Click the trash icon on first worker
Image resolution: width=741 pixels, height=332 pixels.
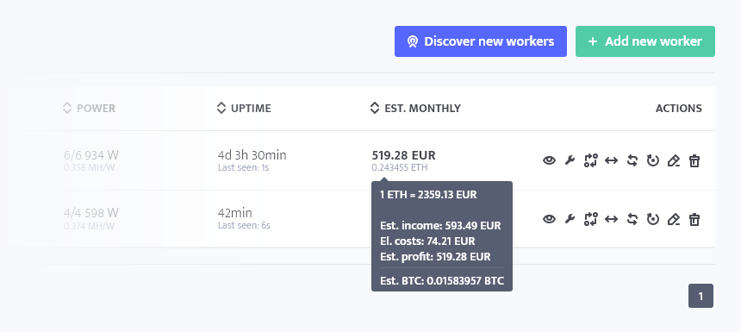(694, 160)
